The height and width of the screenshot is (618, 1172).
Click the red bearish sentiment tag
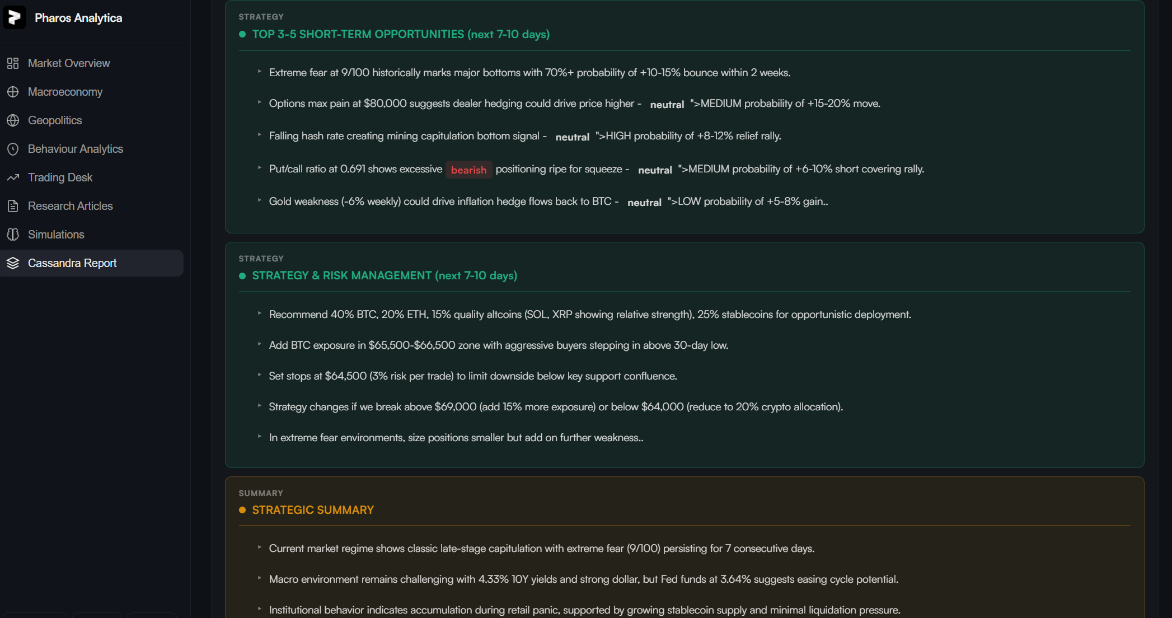(468, 170)
